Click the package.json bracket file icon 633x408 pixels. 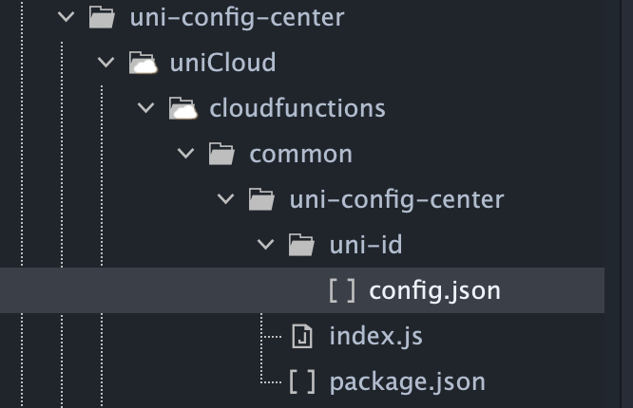pyautogui.click(x=302, y=381)
